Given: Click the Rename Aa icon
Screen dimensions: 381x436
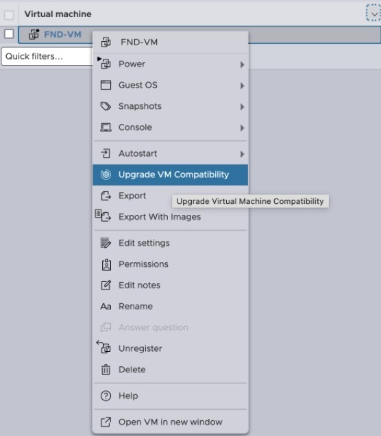Looking at the screenshot, I should (106, 307).
